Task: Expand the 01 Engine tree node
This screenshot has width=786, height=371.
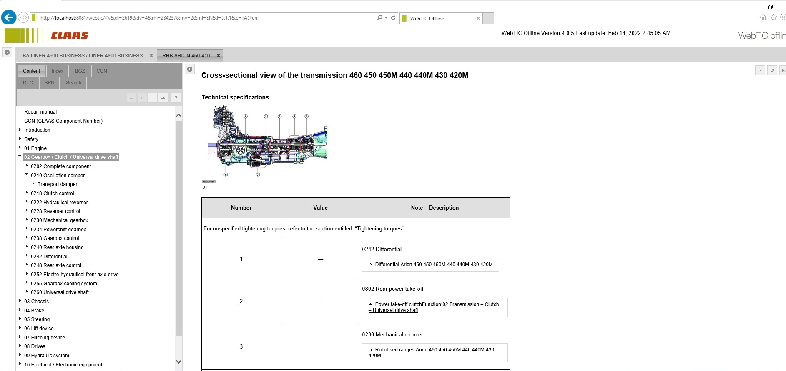Action: [20, 148]
